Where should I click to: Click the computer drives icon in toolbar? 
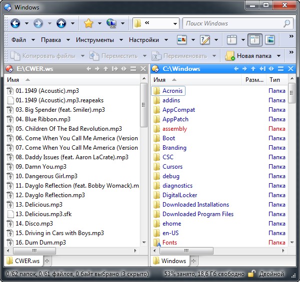click(111, 23)
